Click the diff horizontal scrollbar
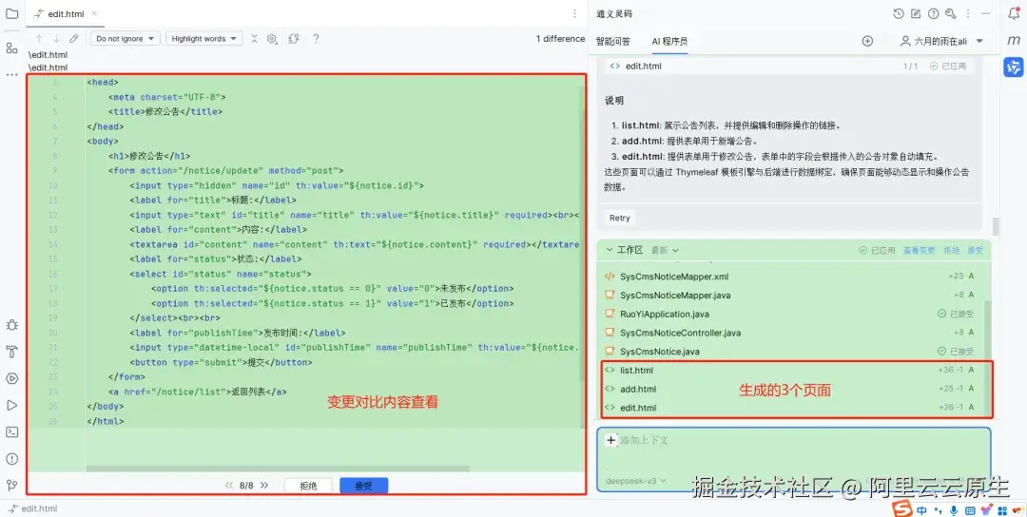The height and width of the screenshot is (517, 1027). point(278,469)
